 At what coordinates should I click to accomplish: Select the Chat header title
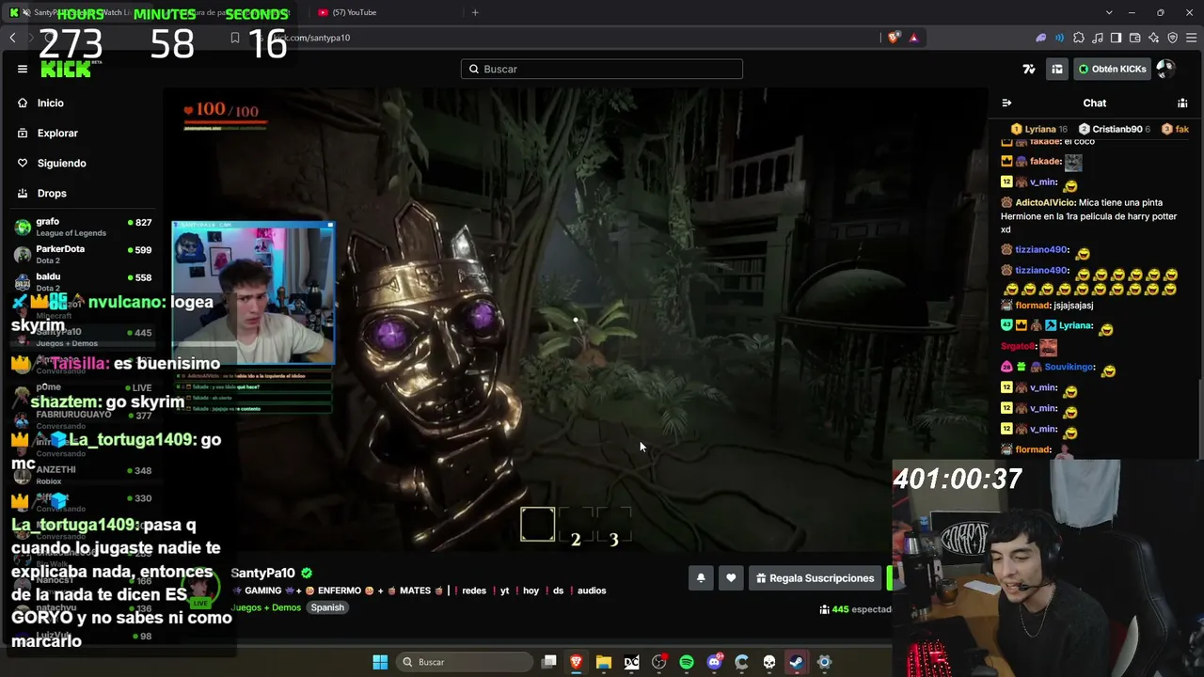[1095, 103]
